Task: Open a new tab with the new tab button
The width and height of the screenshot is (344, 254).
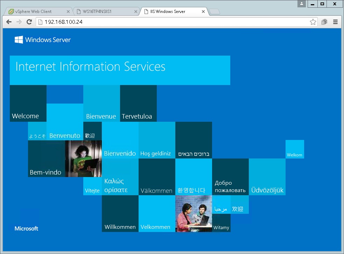Action: click(x=214, y=12)
